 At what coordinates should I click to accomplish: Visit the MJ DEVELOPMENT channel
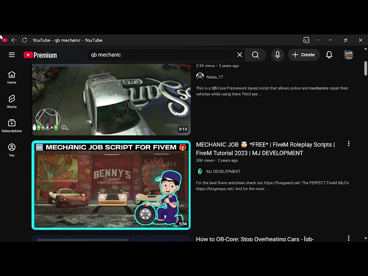[x=223, y=171]
